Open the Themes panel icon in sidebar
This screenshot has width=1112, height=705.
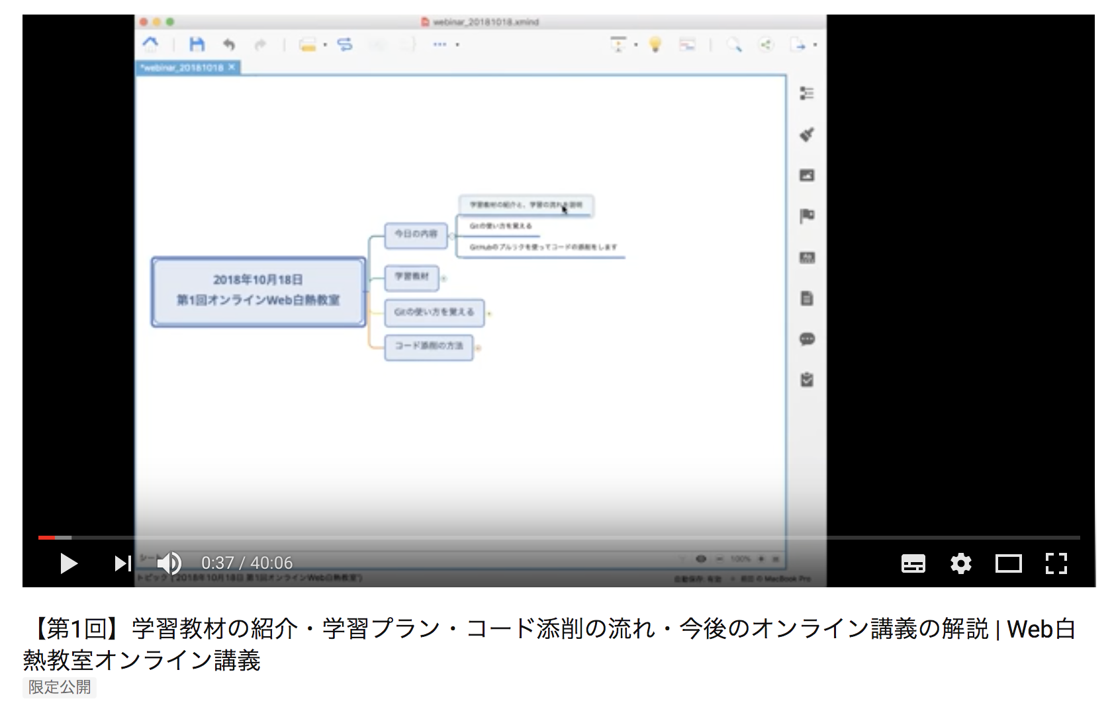807,257
